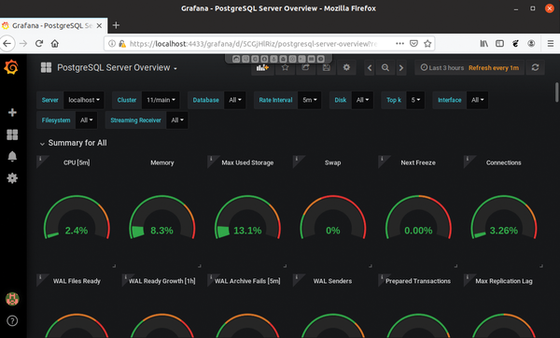Open the Create plus menu in sidebar
Image resolution: width=560 pixels, height=338 pixels.
click(12, 113)
